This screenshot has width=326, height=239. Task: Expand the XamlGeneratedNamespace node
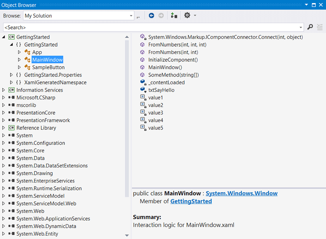11,82
